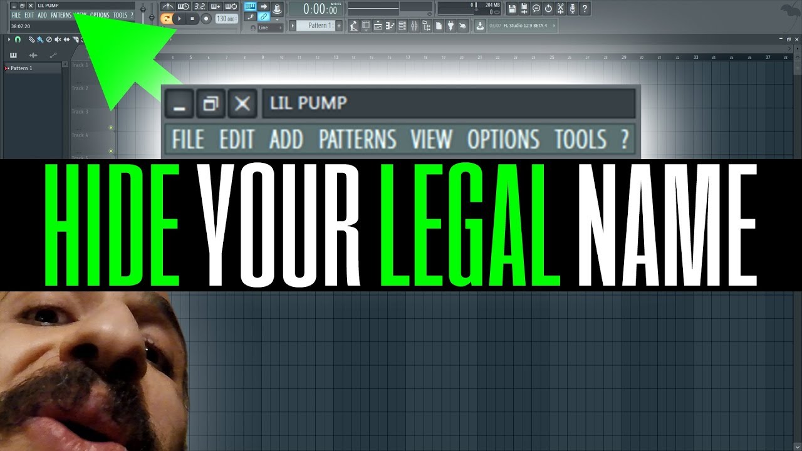Click the touch keyboard icon in shortcut bar
The image size is (802, 451).
(378, 26)
